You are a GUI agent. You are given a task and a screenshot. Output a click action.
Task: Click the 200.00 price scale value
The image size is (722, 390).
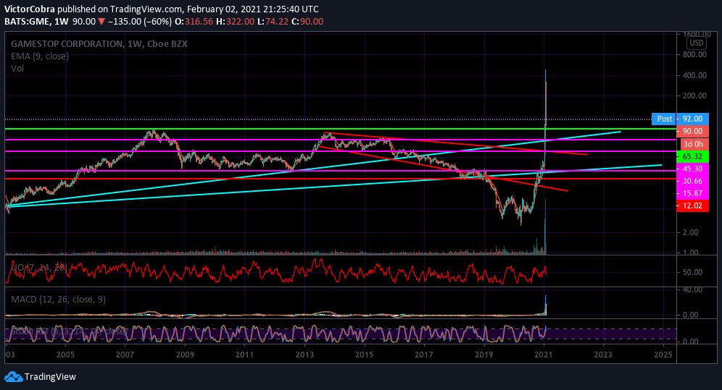tap(694, 96)
